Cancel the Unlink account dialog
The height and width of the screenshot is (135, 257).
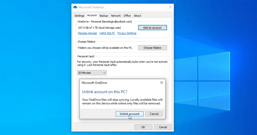154,114
